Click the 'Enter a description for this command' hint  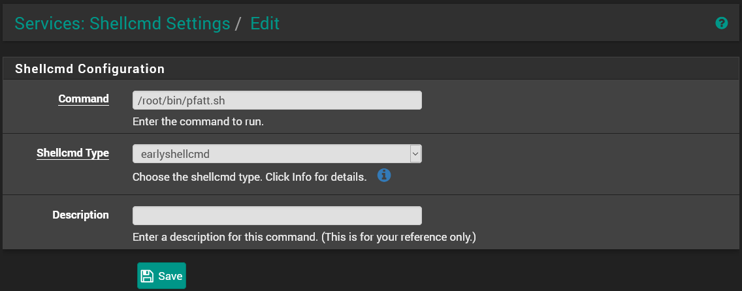tap(225, 237)
